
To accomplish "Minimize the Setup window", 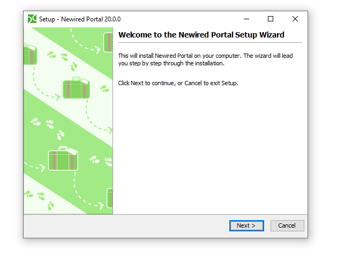I will tap(246, 19).
